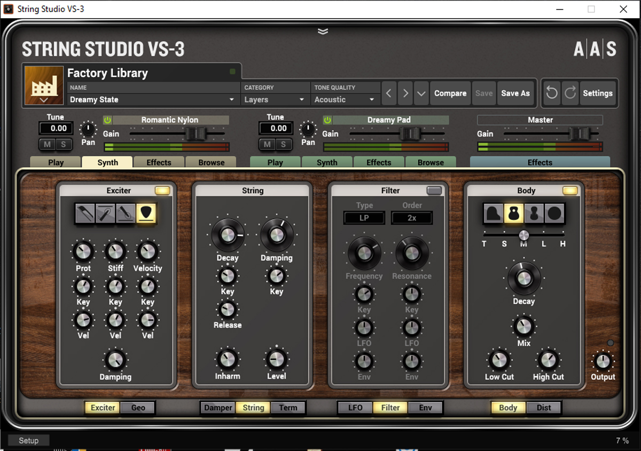Image resolution: width=641 pixels, height=451 pixels.
Task: Click the Body Mix knob
Action: pyautogui.click(x=523, y=326)
